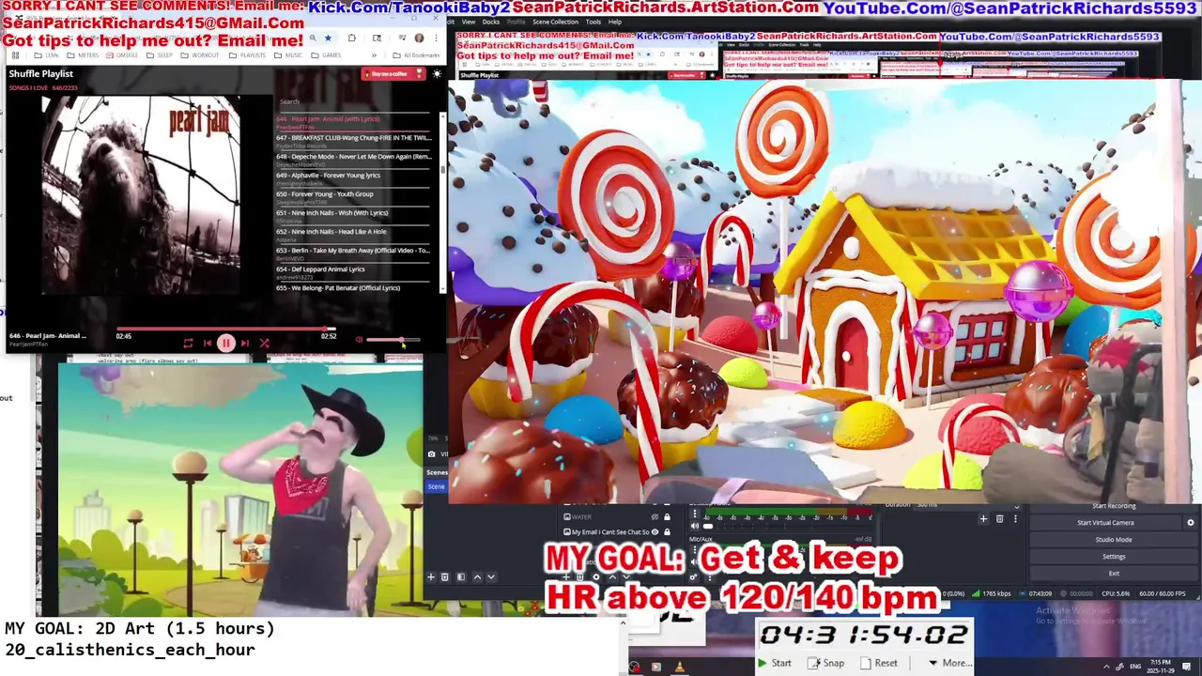The image size is (1202, 676).
Task: Open the GAMES bookmark folder
Action: (326, 55)
